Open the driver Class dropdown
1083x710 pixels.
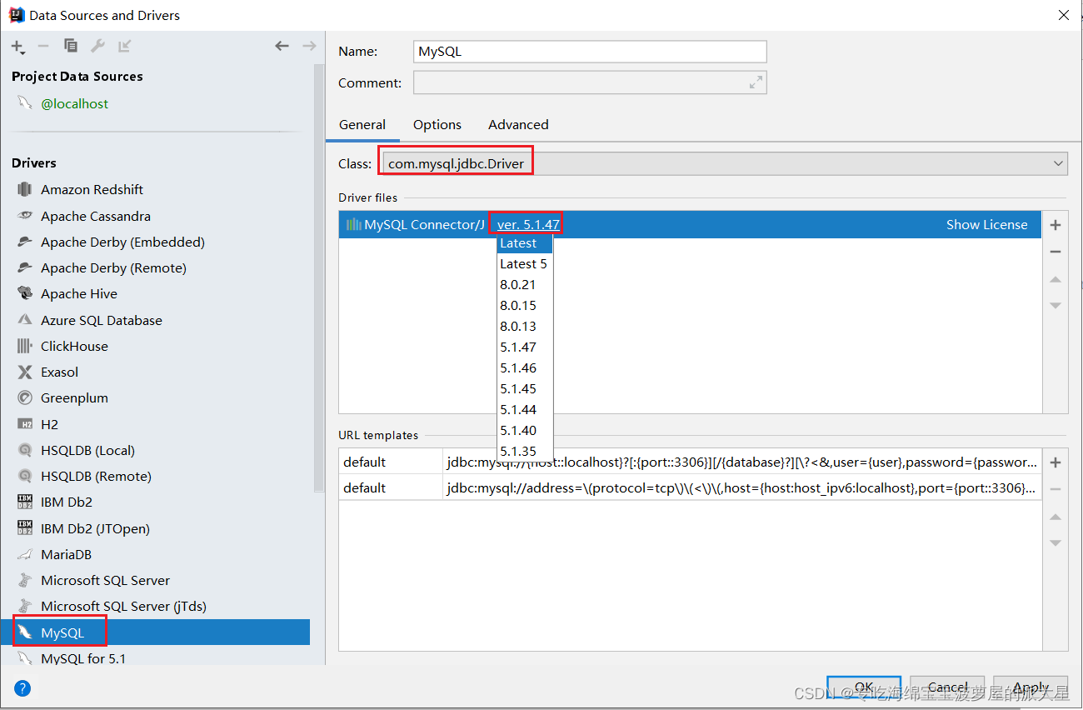[x=723, y=163]
